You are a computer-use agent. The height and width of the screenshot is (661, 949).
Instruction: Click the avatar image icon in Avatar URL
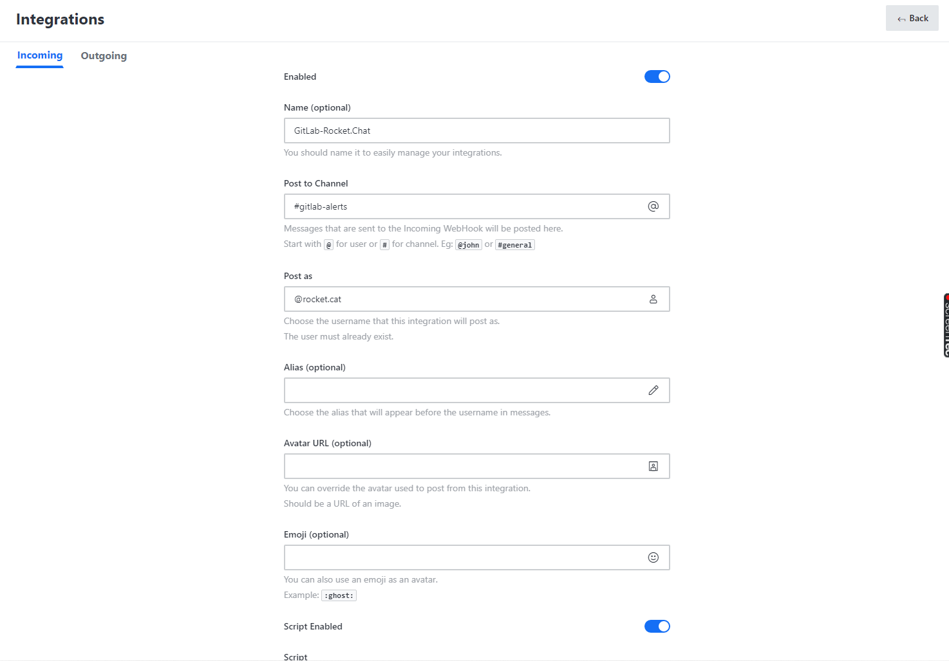(x=653, y=466)
